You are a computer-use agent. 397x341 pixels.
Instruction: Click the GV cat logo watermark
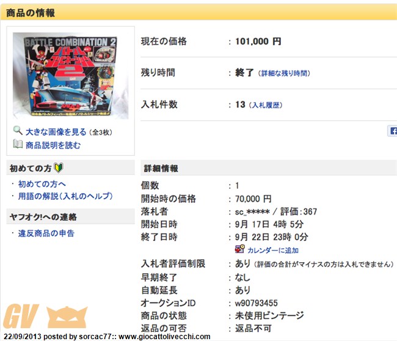coord(45,317)
